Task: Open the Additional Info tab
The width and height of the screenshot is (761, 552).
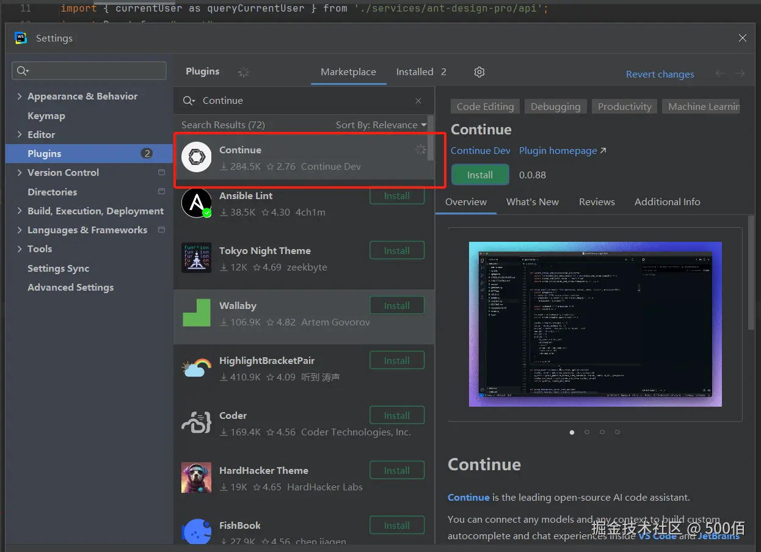Action: 667,202
